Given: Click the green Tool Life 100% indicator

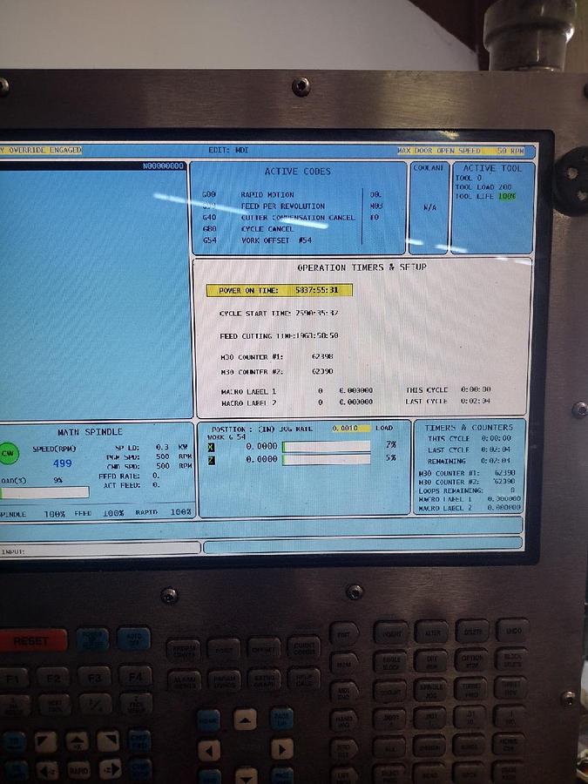Looking at the screenshot, I should coord(507,197).
